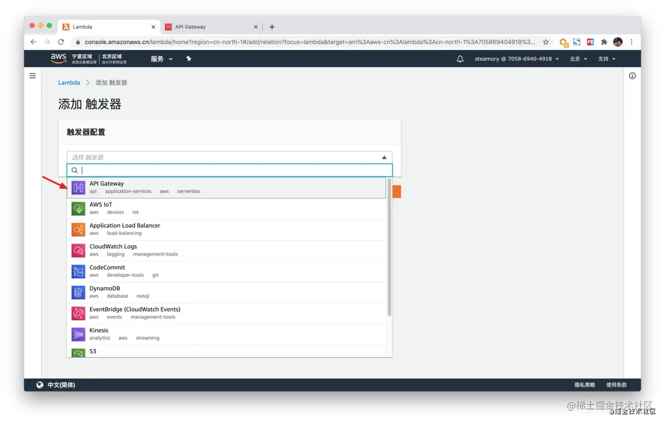
Task: Click the trigger list scrollbar
Action: pyautogui.click(x=389, y=247)
